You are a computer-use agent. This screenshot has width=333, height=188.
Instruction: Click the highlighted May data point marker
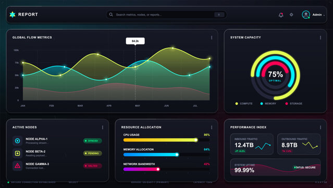[x=135, y=67]
